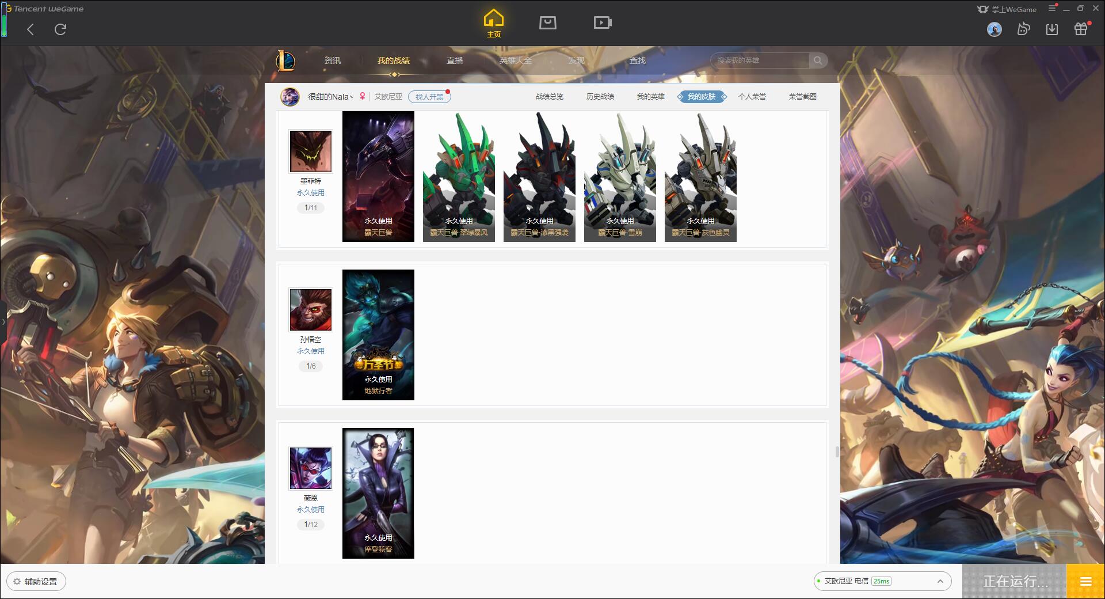Expand the left edge sidebar arrow
The height and width of the screenshot is (599, 1105).
[x=3, y=321]
